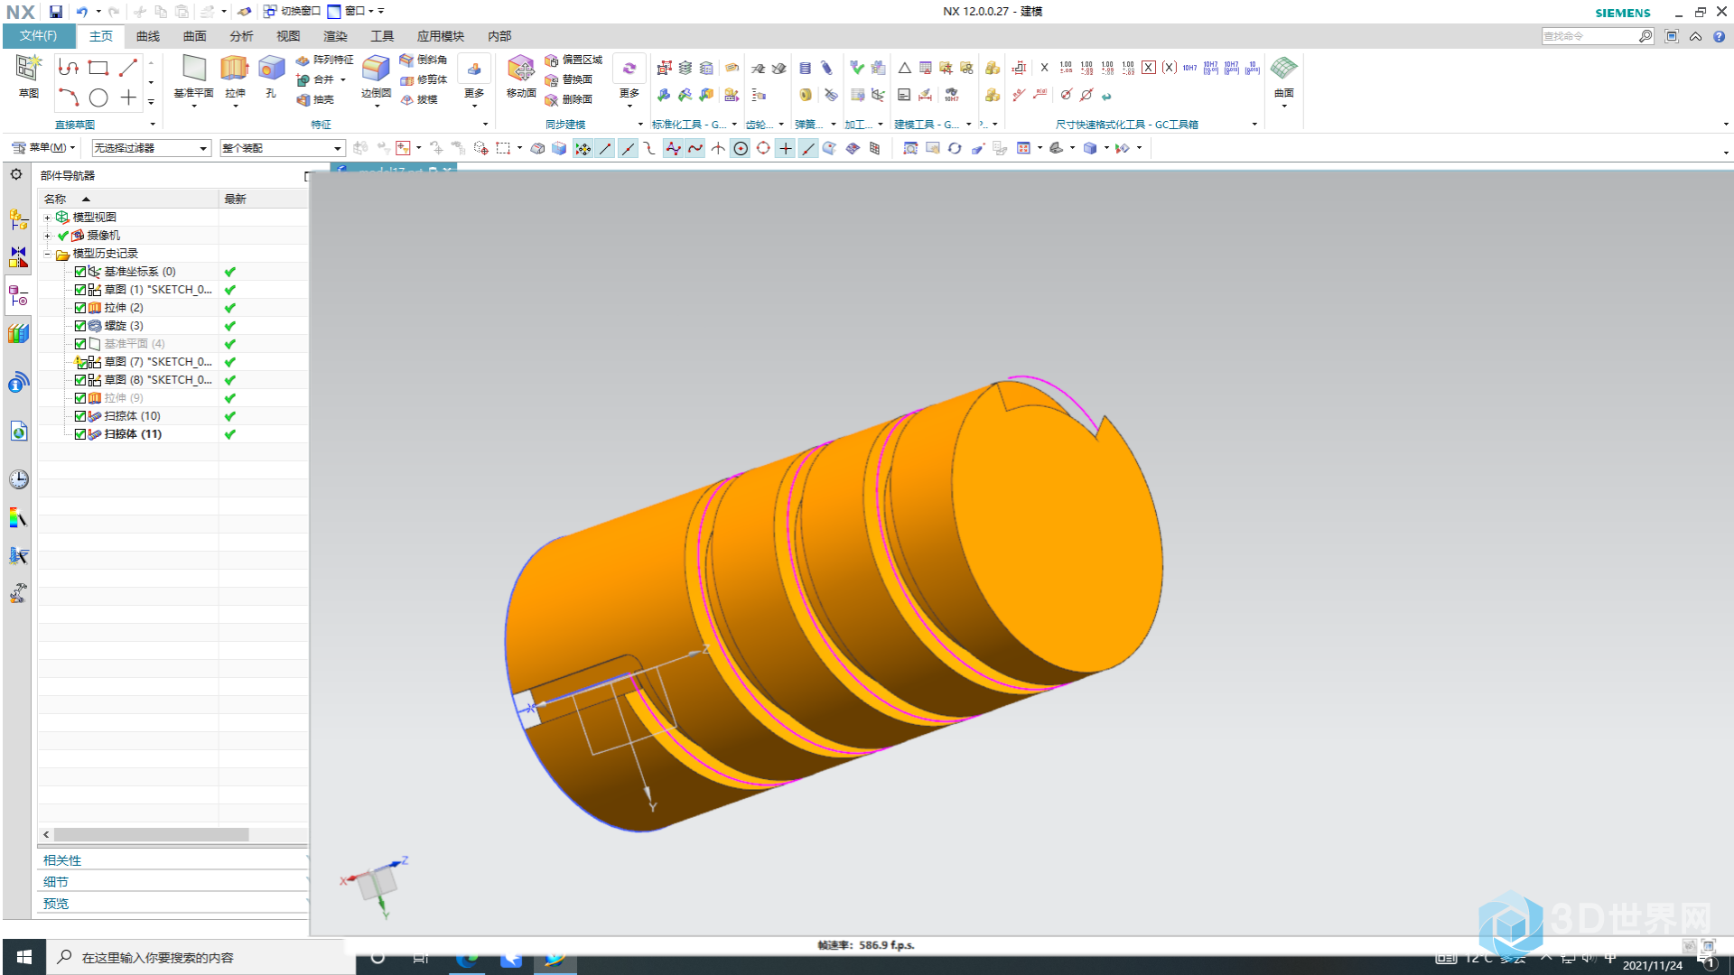The image size is (1734, 975).
Task: Collapse the 模型历史记录 tree node
Action: click(x=48, y=254)
